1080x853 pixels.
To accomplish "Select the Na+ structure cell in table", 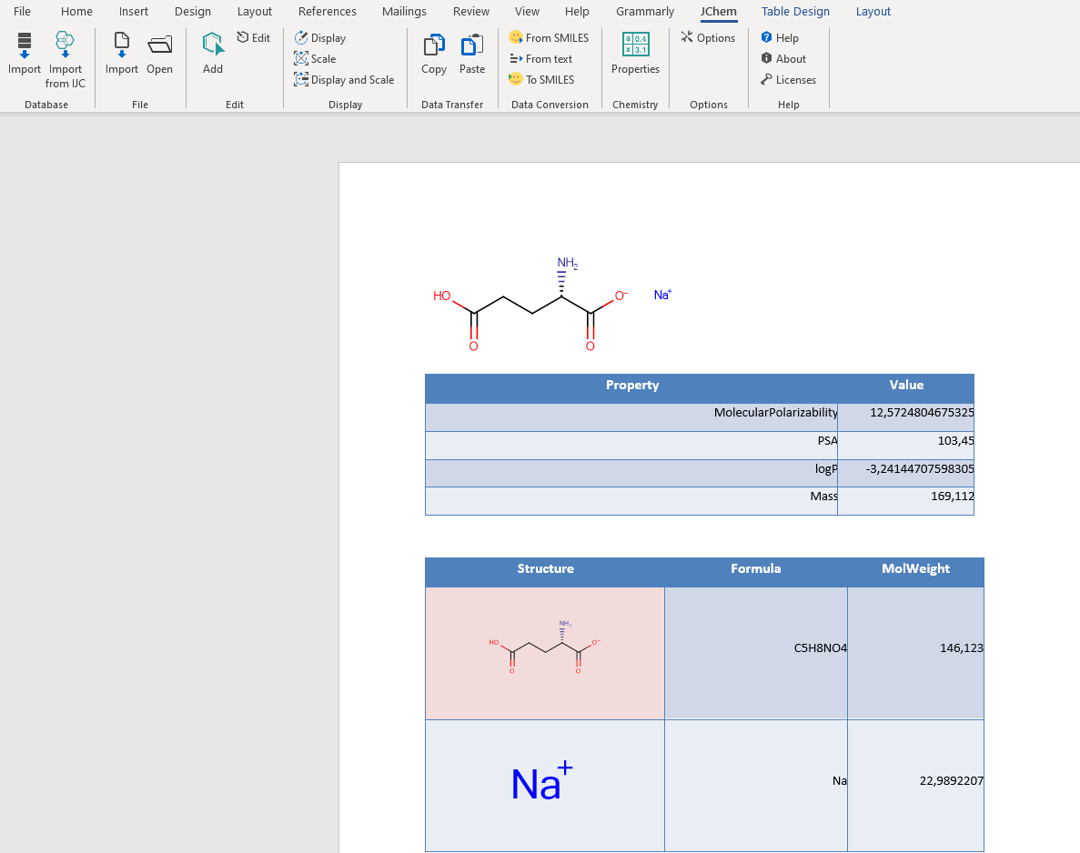I will click(544, 784).
